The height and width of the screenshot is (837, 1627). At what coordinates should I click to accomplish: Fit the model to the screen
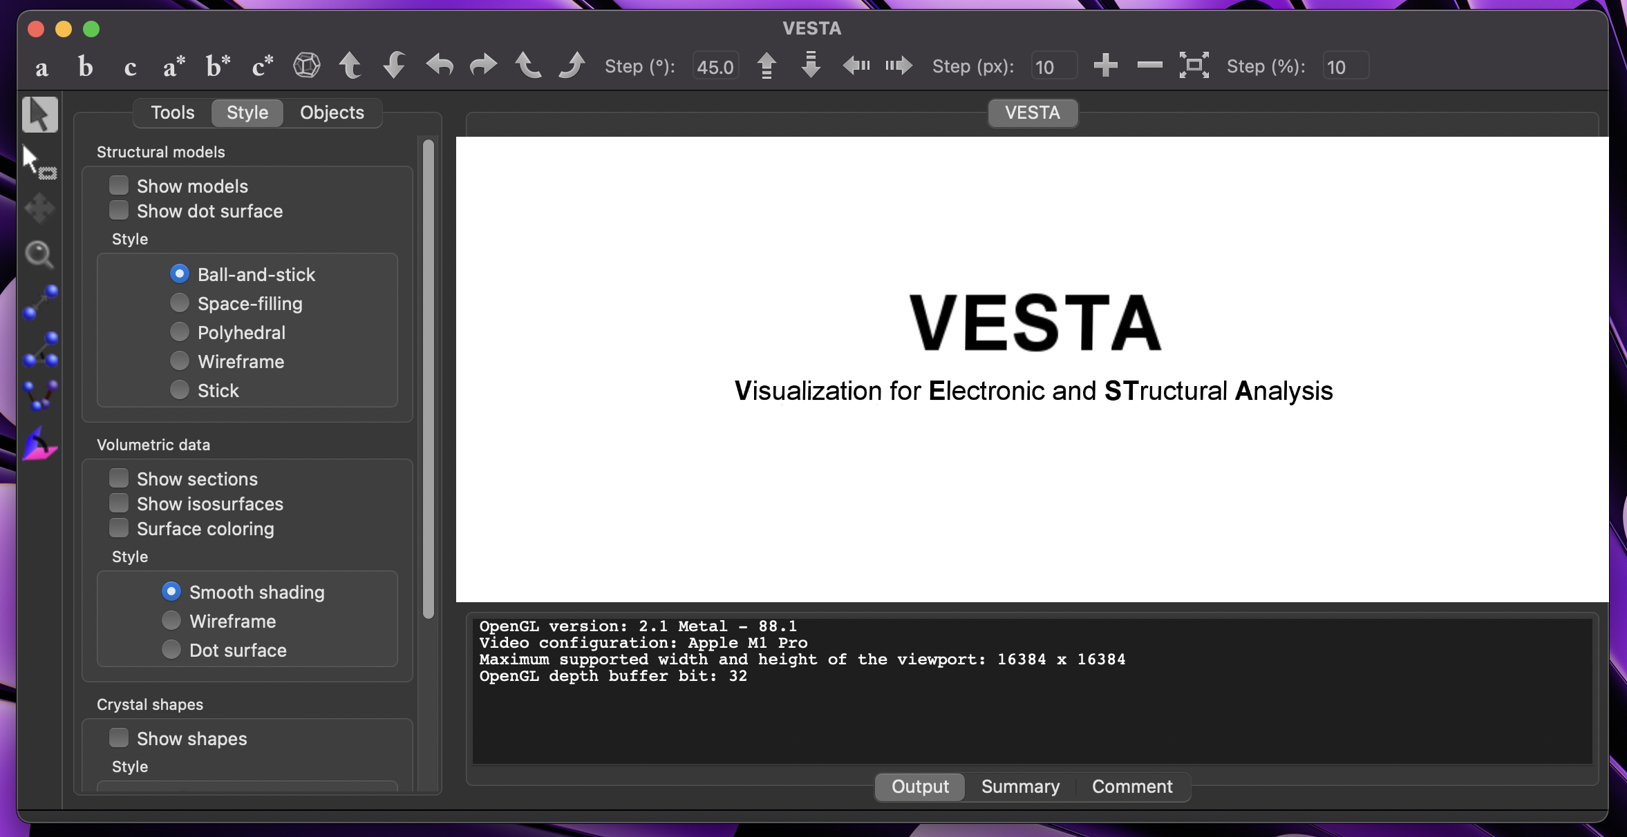pyautogui.click(x=1194, y=66)
